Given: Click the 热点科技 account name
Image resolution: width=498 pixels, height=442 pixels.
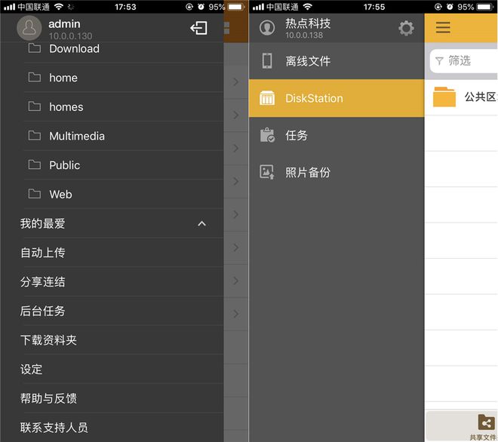Looking at the screenshot, I should pyautogui.click(x=308, y=23).
